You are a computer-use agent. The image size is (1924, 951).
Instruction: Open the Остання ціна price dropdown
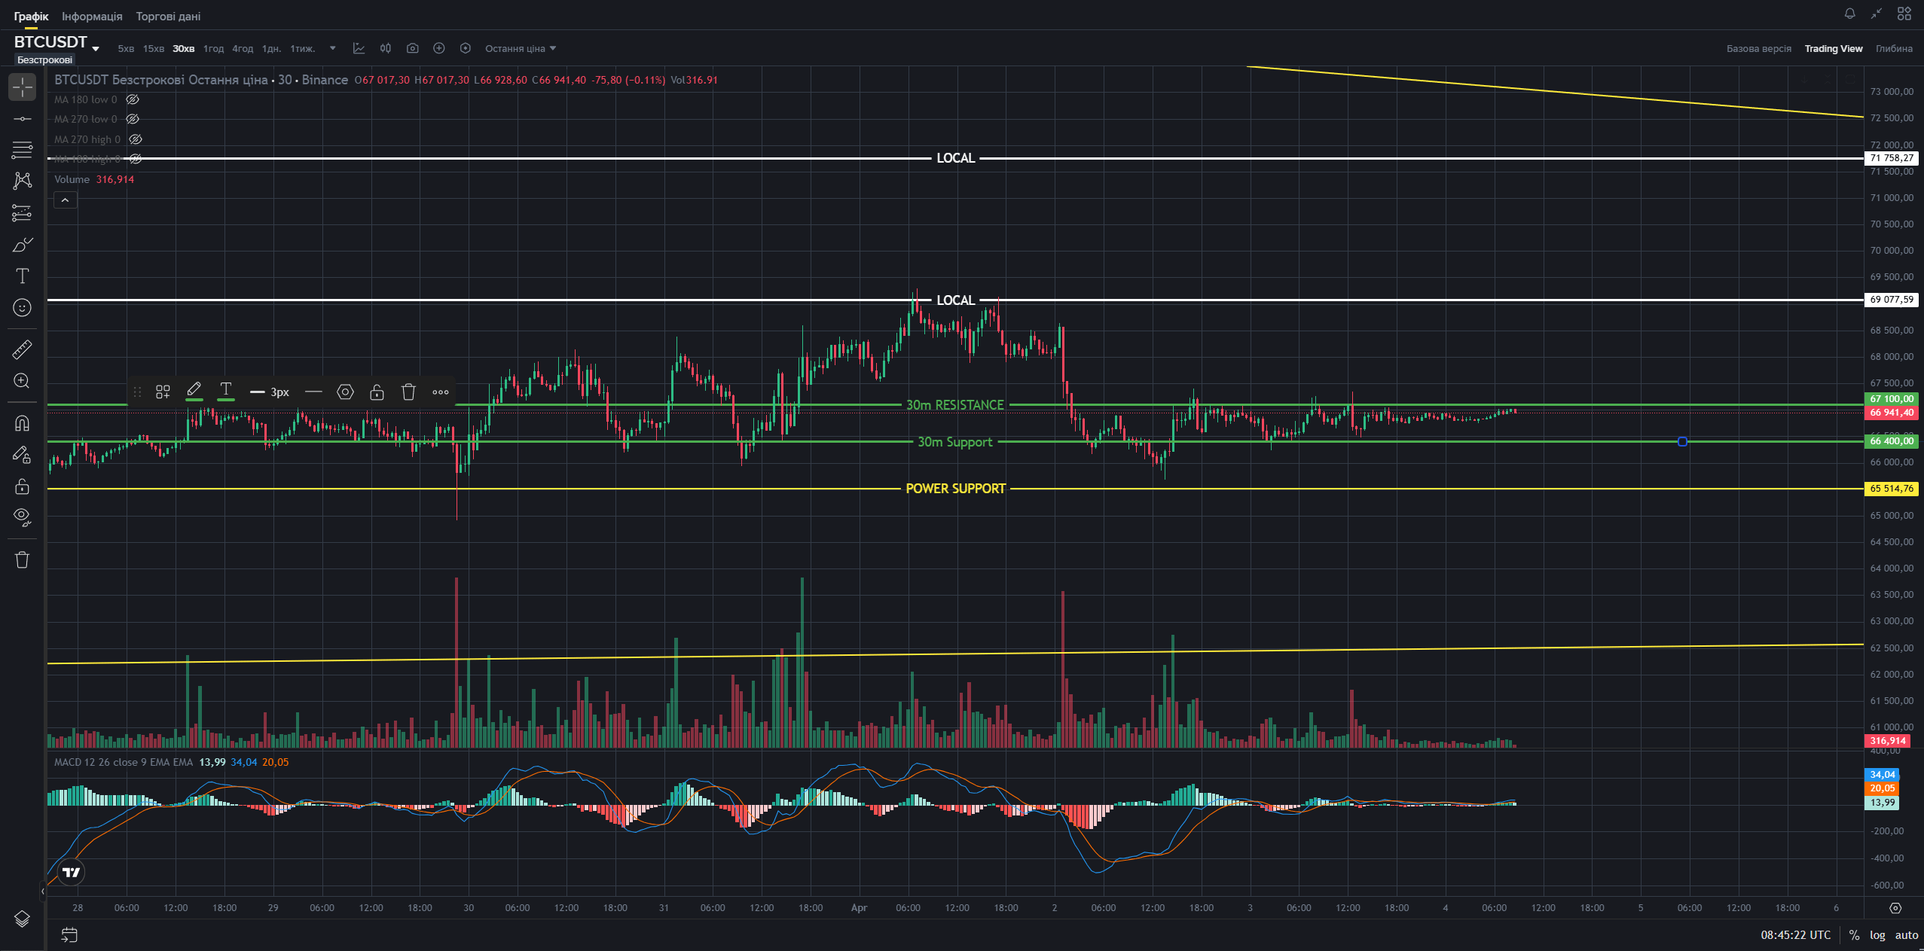(x=521, y=48)
